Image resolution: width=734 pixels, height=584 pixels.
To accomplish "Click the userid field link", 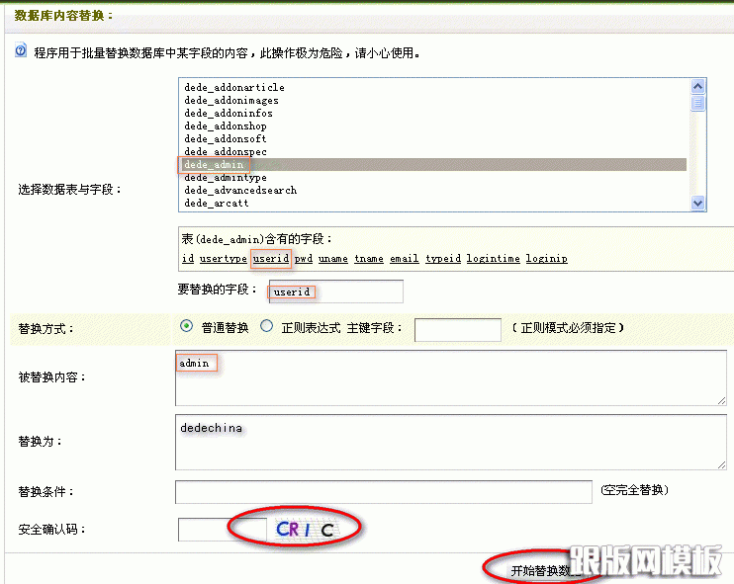I will [x=270, y=259].
